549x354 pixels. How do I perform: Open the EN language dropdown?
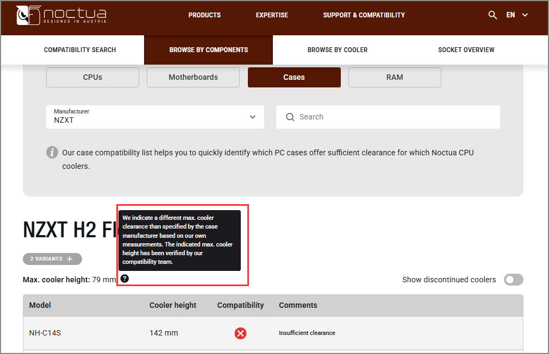(x=517, y=15)
